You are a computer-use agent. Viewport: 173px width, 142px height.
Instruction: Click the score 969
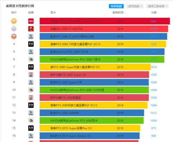point(154,136)
